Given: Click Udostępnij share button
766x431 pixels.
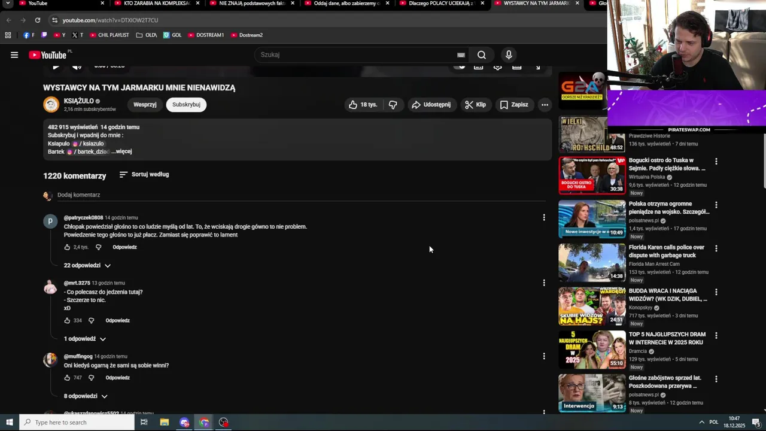Looking at the screenshot, I should click(431, 105).
